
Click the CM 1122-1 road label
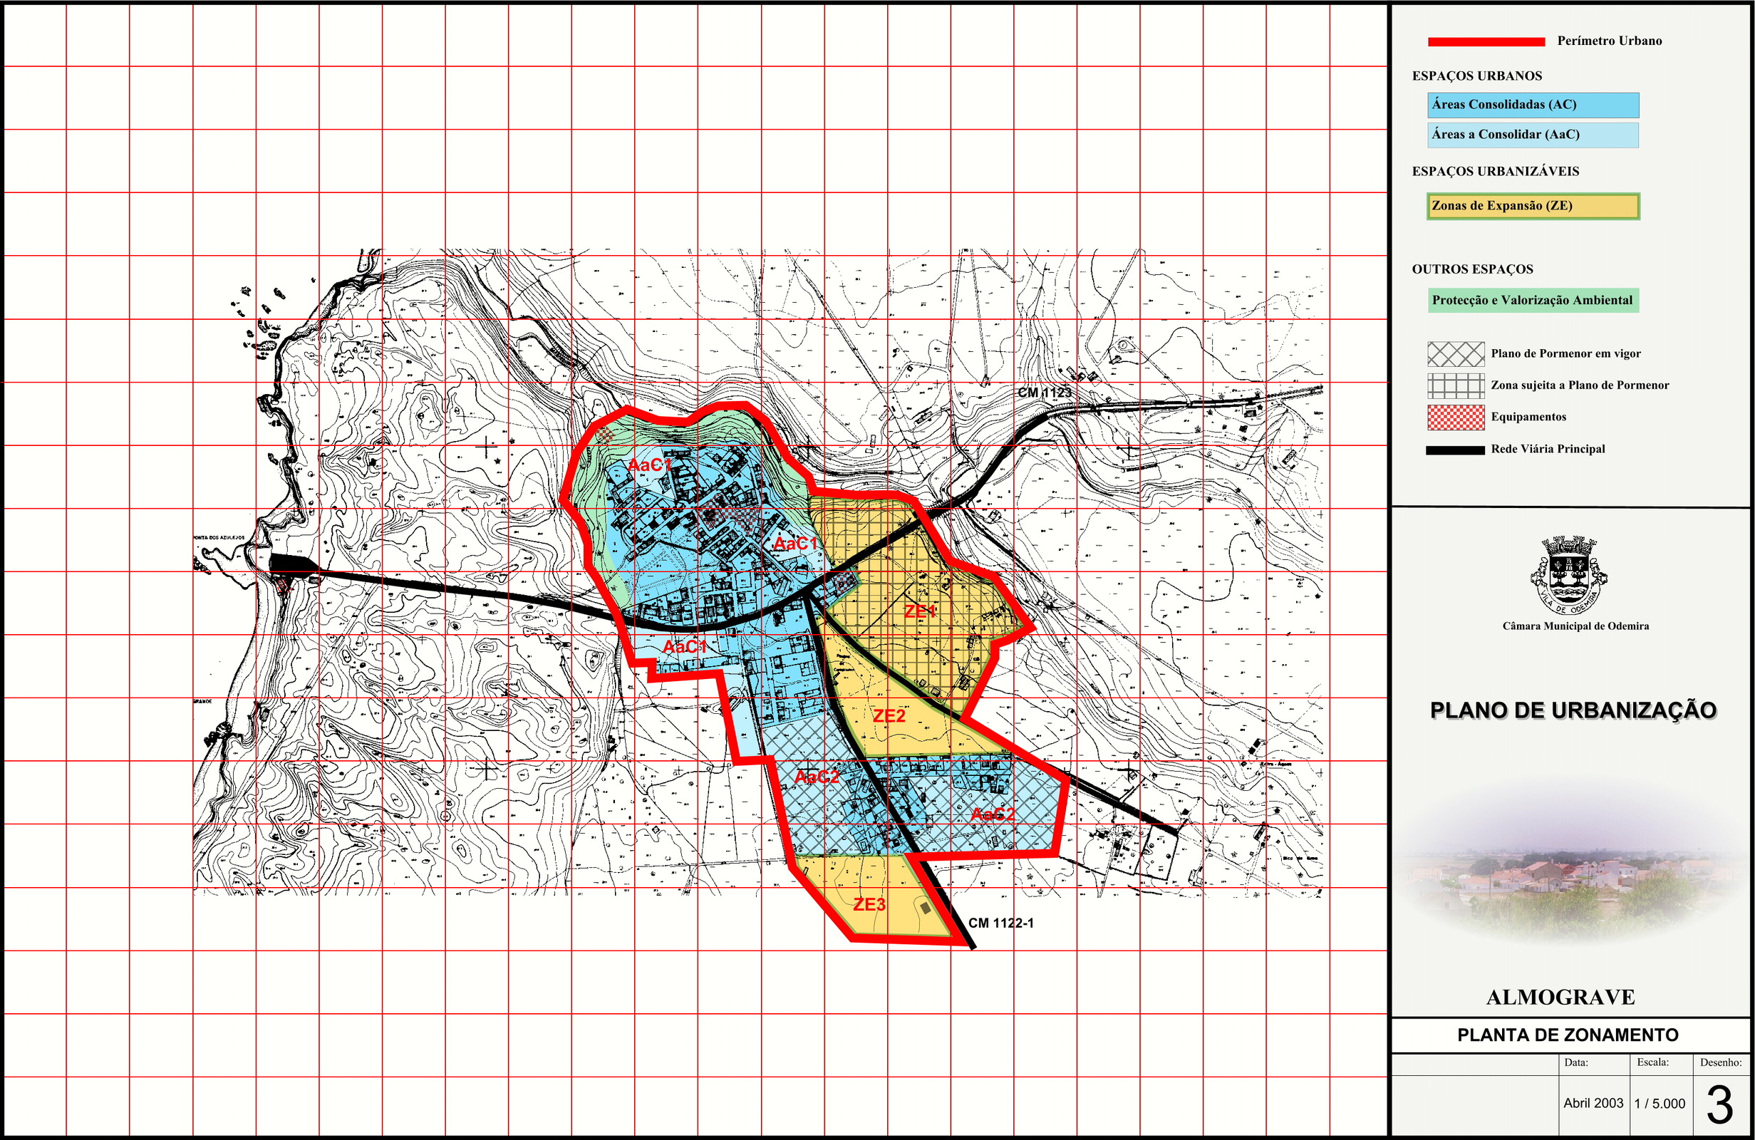[x=1000, y=923]
